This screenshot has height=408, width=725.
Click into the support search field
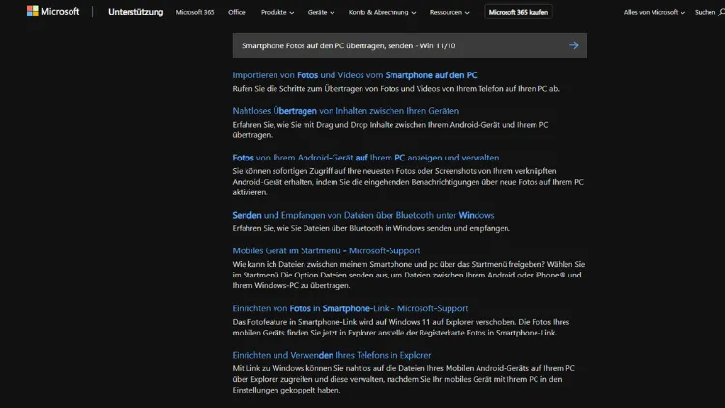(x=396, y=45)
